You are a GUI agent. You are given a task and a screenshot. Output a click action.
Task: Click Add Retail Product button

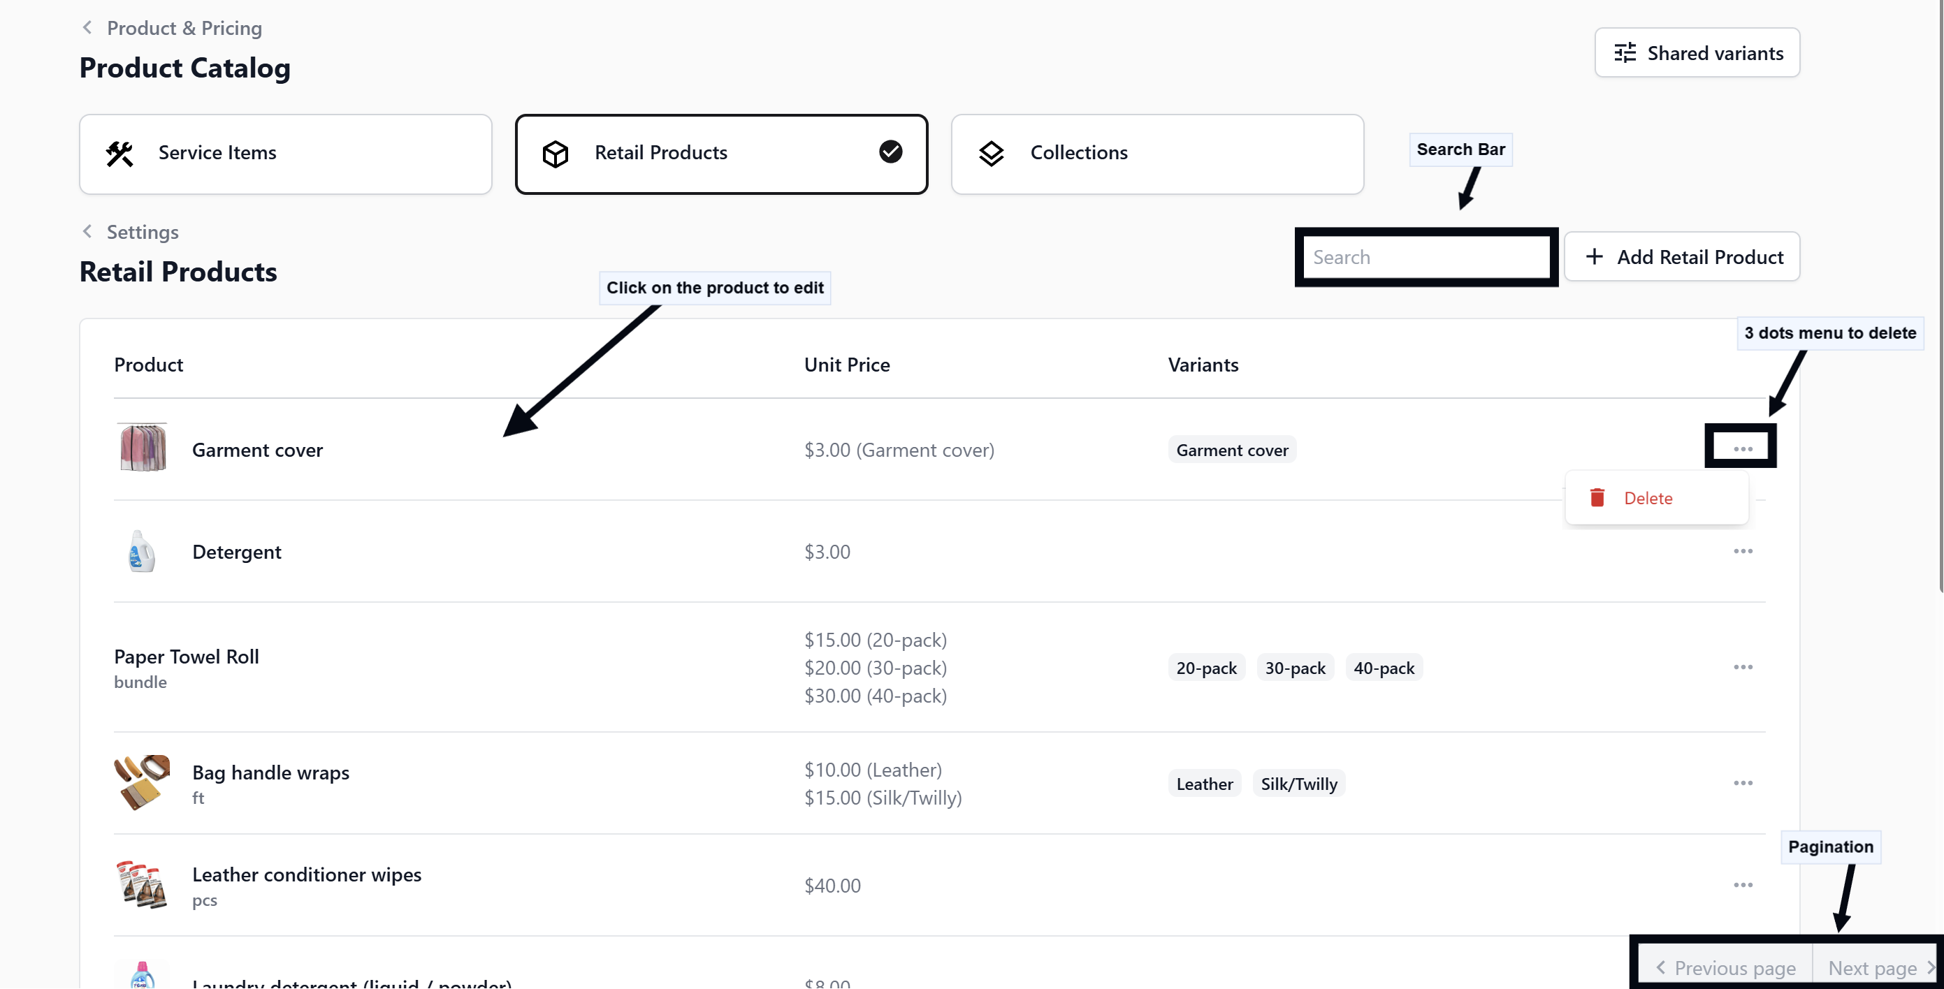pyautogui.click(x=1682, y=256)
